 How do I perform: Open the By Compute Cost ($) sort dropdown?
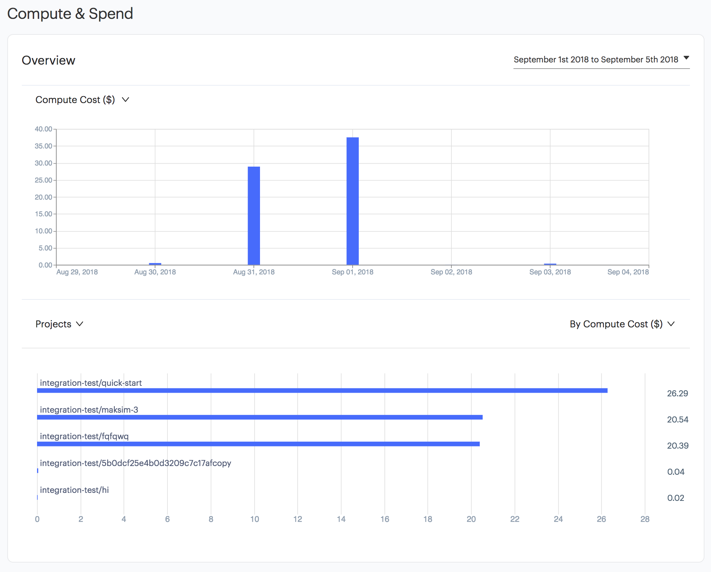tap(622, 324)
